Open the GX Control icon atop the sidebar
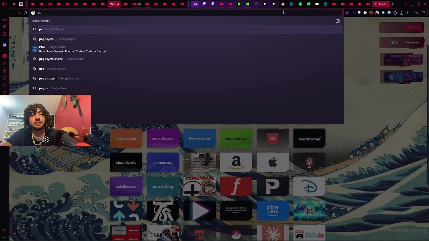The image size is (429, 241). click(4, 19)
